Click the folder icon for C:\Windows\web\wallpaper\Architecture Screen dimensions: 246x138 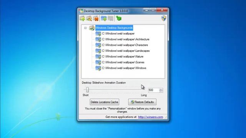(x=98, y=39)
